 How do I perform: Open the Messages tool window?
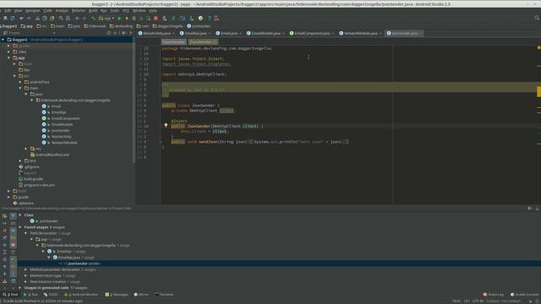pos(117,295)
